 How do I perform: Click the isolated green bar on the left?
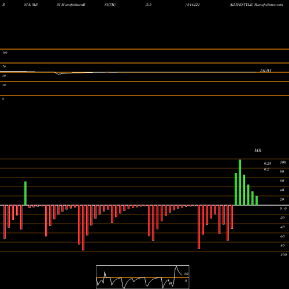click(25, 193)
